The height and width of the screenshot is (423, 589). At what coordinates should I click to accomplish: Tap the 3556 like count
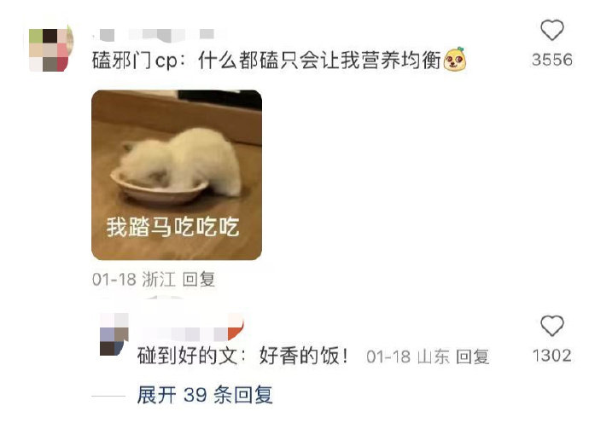(x=552, y=60)
